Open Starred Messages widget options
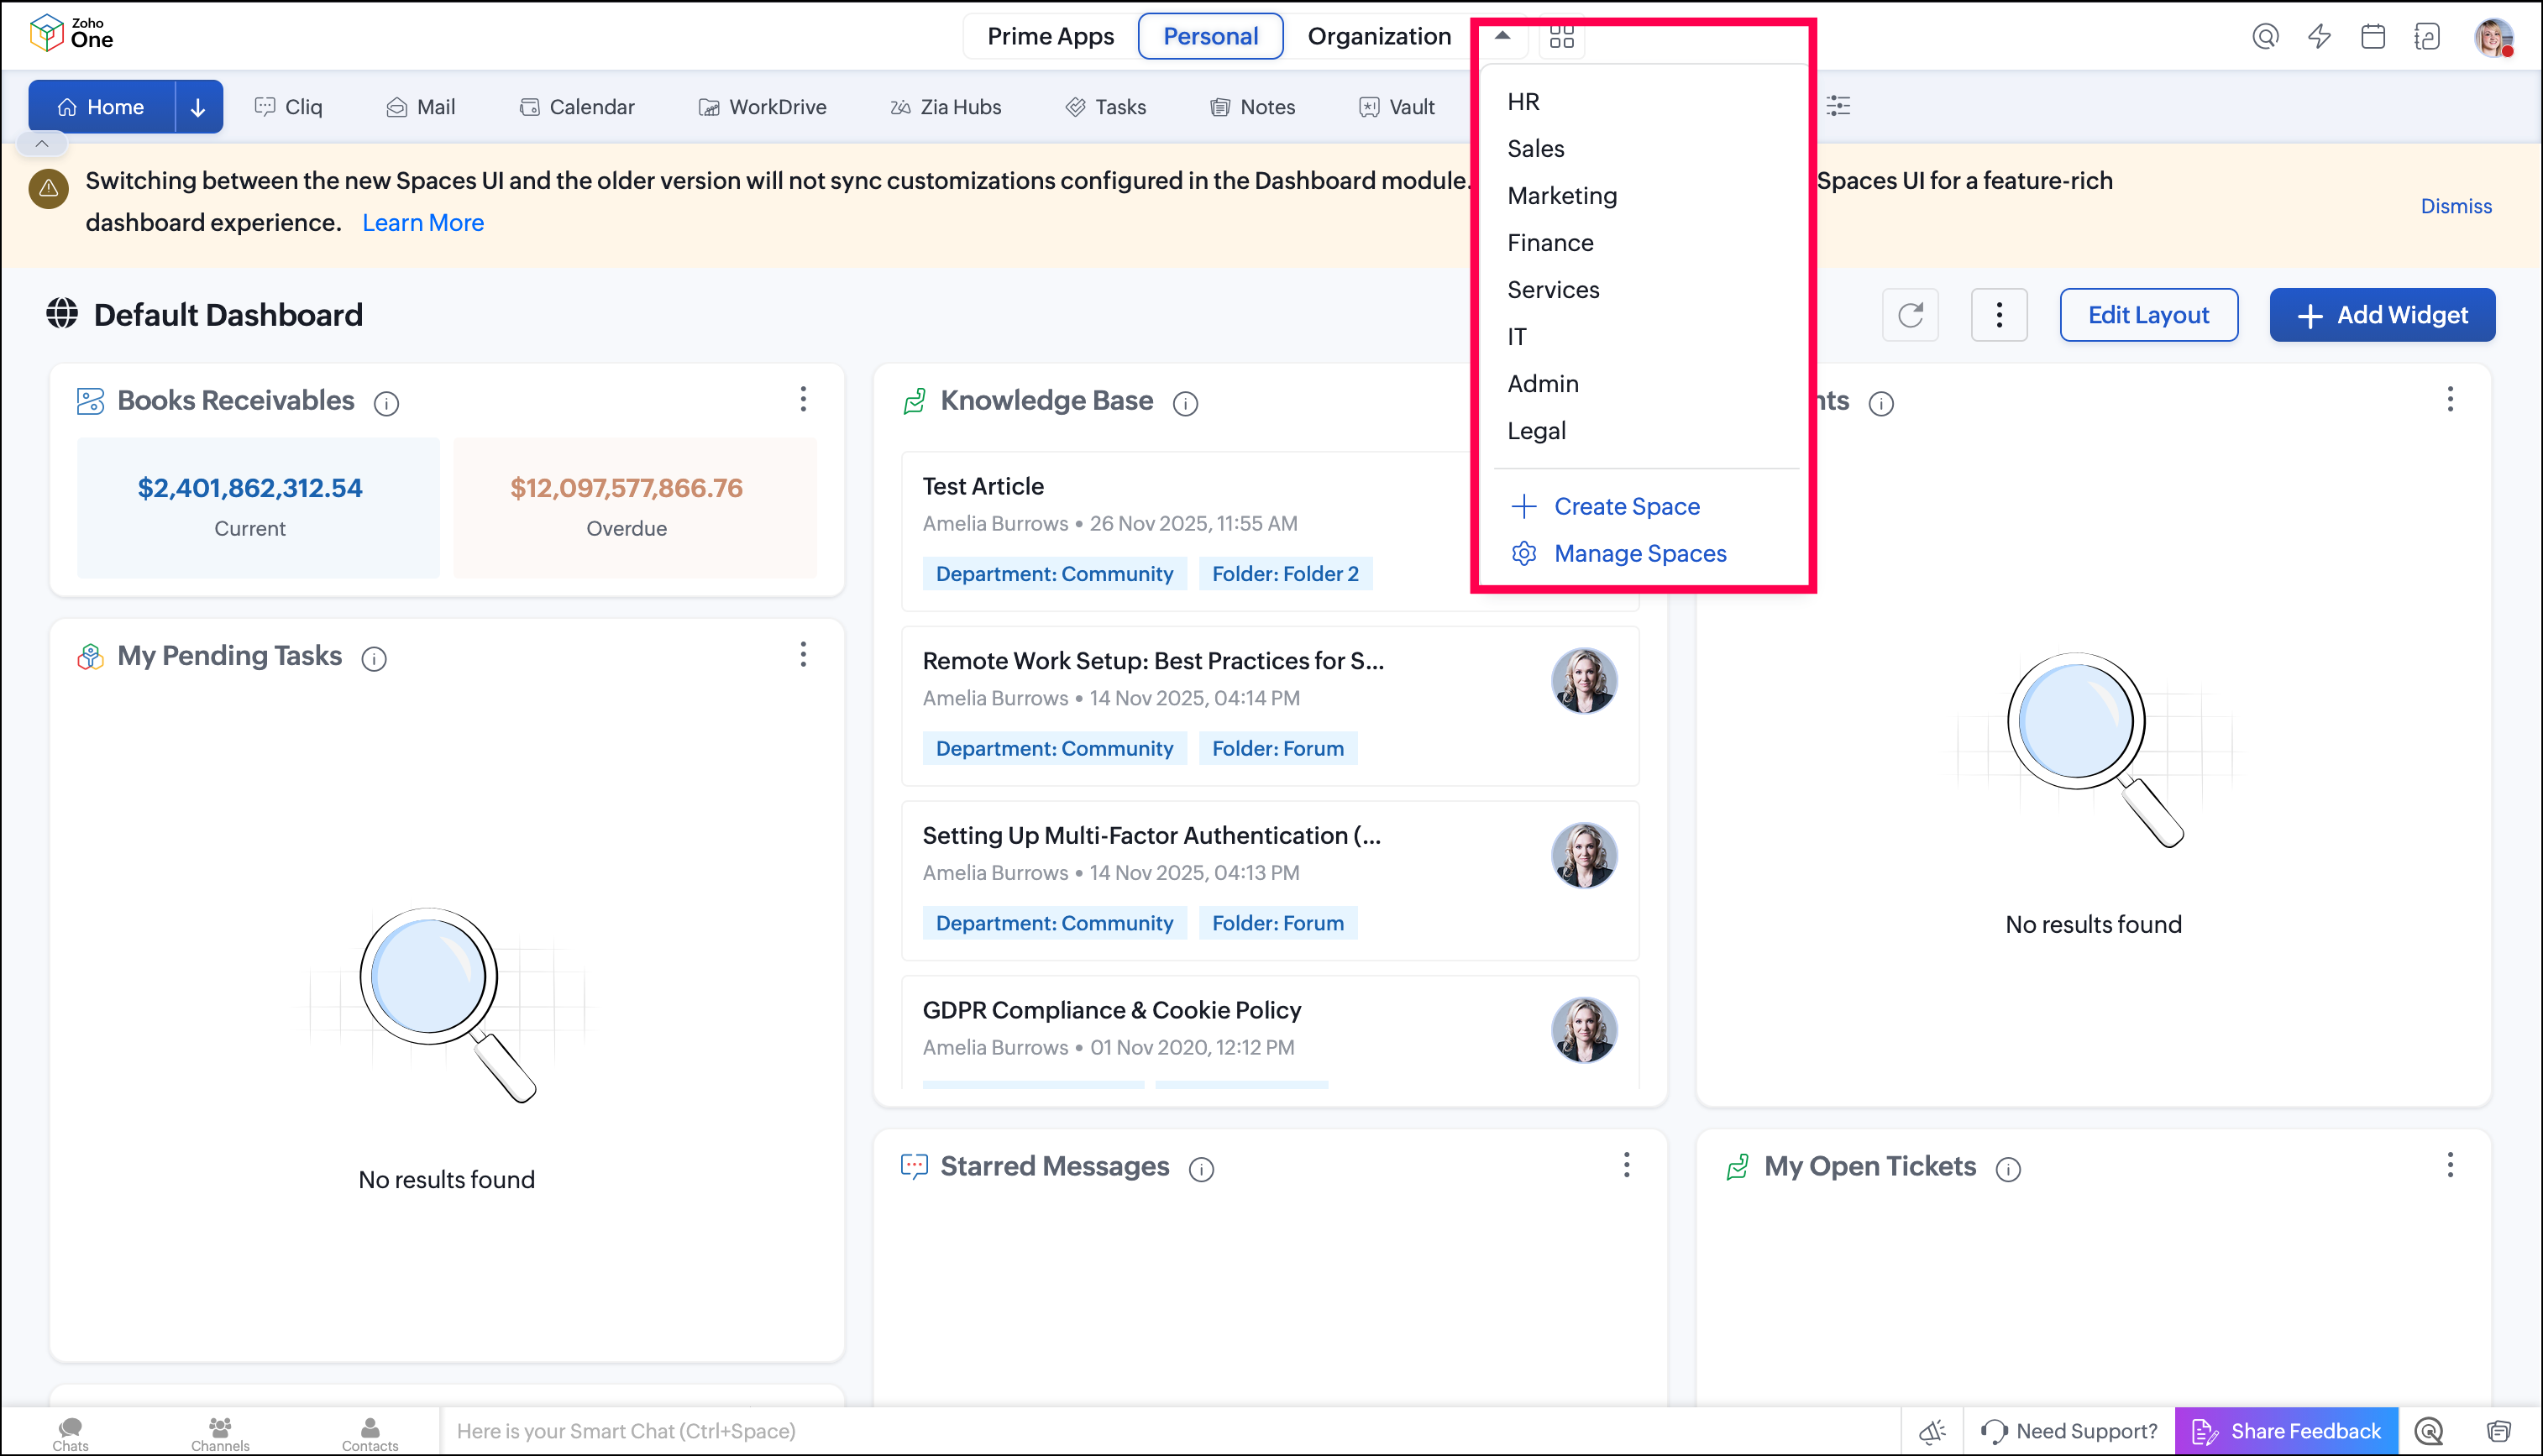The image size is (2543, 1456). pyautogui.click(x=1627, y=1165)
